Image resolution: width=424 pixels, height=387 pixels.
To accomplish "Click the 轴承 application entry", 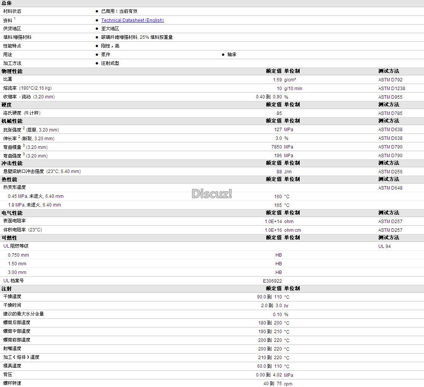I will [x=232, y=55].
